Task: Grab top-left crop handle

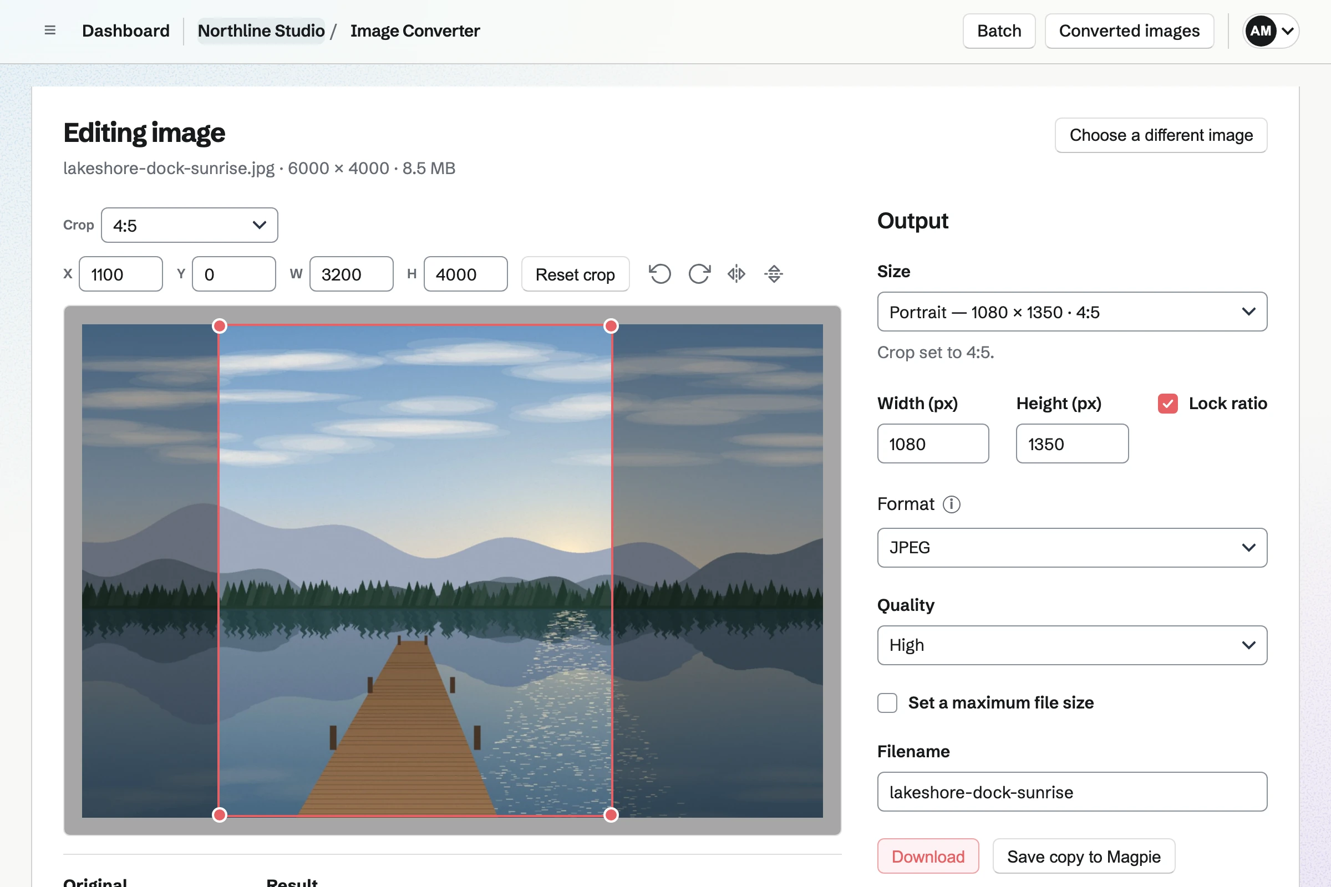Action: tap(220, 326)
